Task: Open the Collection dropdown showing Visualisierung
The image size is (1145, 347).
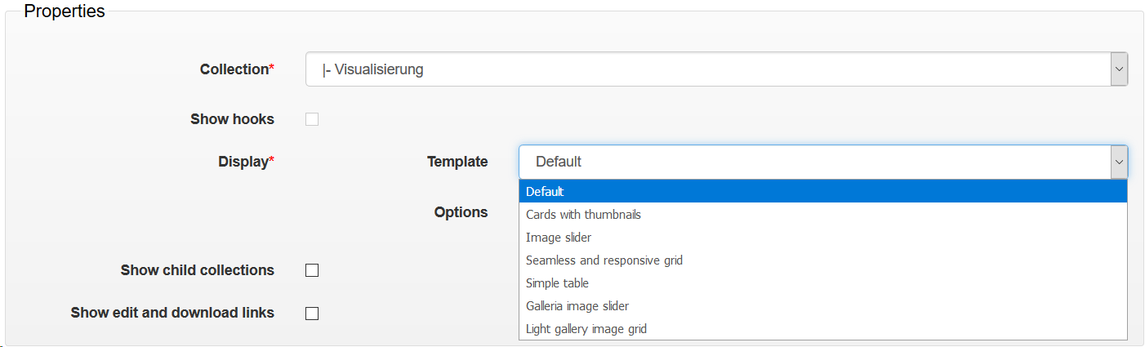Action: pyautogui.click(x=707, y=69)
